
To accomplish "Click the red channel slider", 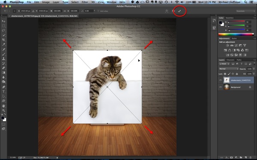I will (x=236, y=21).
